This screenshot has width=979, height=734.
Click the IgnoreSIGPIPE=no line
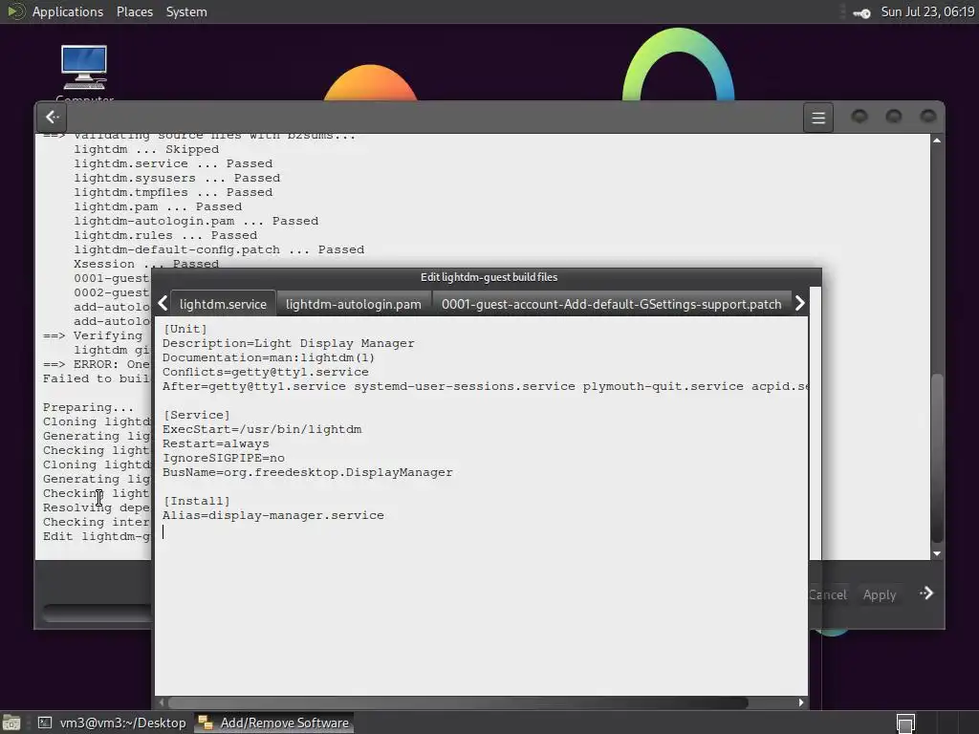(x=224, y=458)
